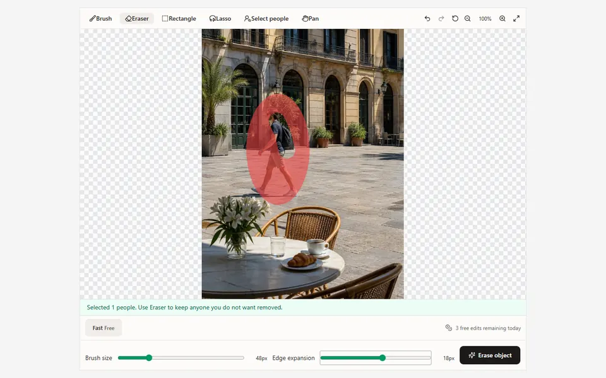Zoom in on the canvas

502,18
